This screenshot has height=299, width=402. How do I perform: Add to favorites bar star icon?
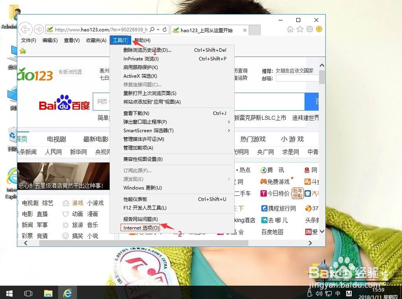[x=23, y=51]
